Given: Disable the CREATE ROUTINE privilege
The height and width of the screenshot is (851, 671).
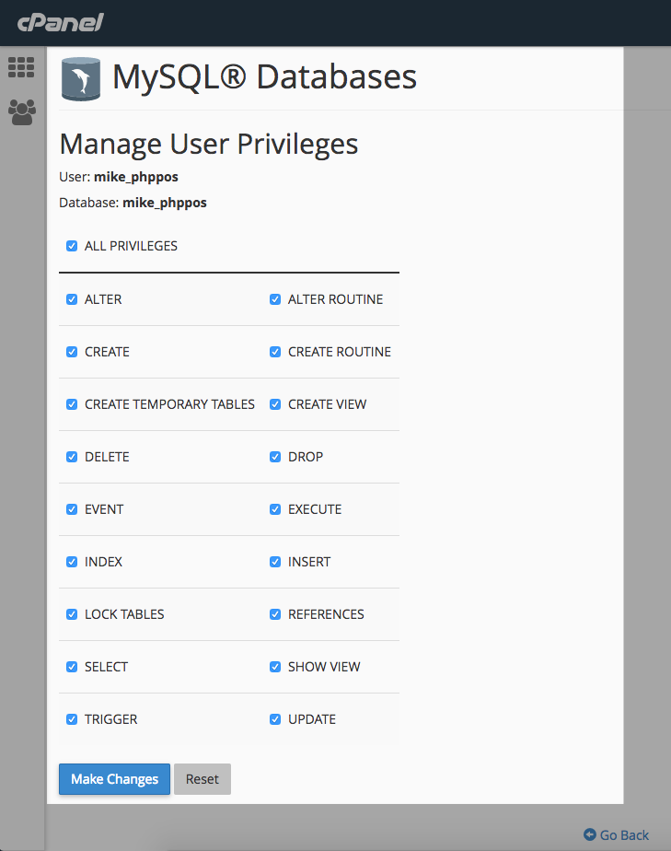Looking at the screenshot, I should [x=275, y=352].
